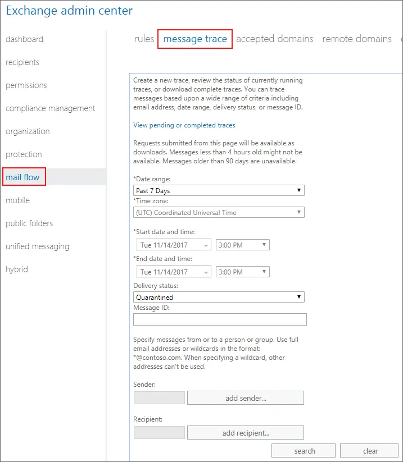Open the start date picker
The height and width of the screenshot is (462, 403).
point(173,245)
